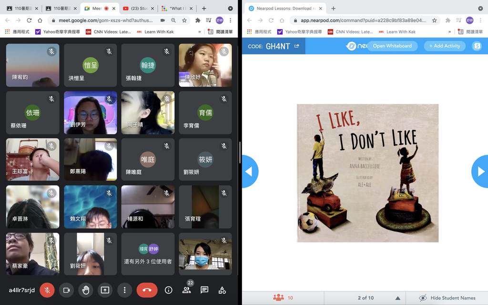Click the Nearpod next slide arrow

coord(480,172)
